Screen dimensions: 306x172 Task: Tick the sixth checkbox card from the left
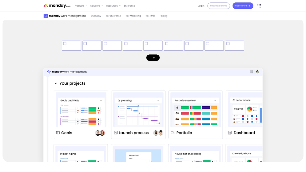click(167, 44)
